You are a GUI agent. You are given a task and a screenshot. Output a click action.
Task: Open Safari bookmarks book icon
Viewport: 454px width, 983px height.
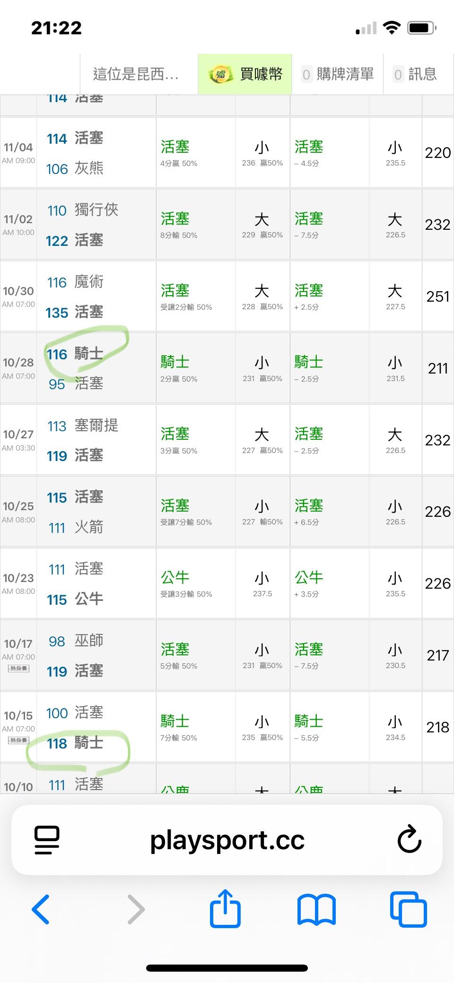(316, 909)
